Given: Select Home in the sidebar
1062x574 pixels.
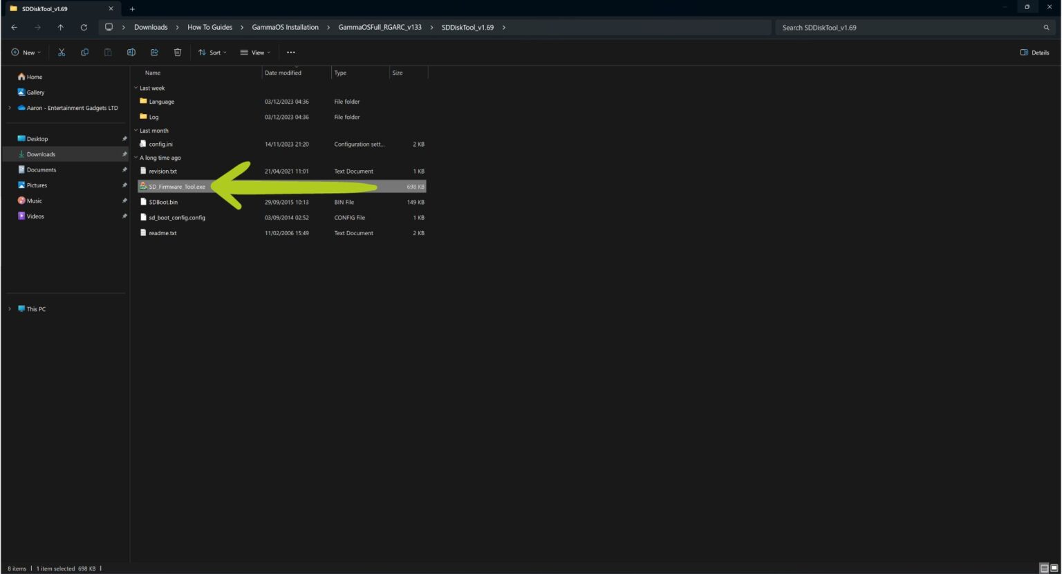Looking at the screenshot, I should [x=30, y=77].
